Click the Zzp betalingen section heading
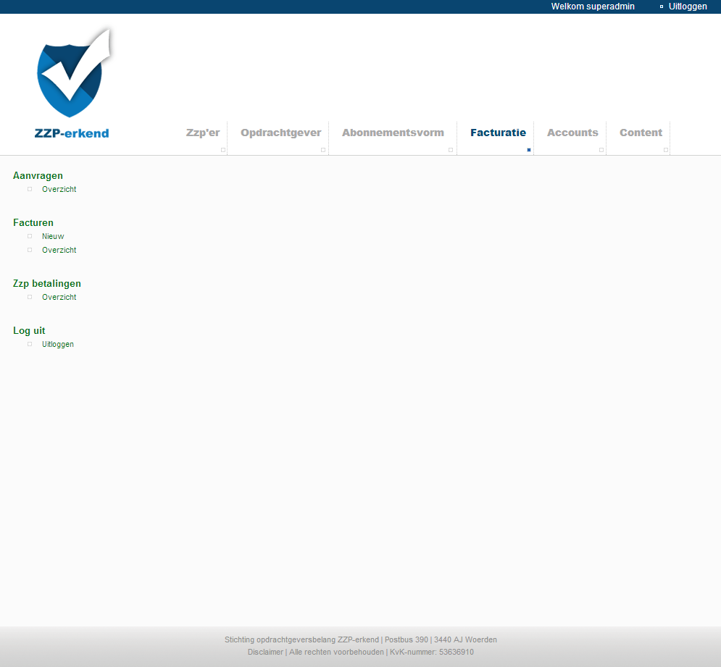The width and height of the screenshot is (721, 667). click(47, 284)
